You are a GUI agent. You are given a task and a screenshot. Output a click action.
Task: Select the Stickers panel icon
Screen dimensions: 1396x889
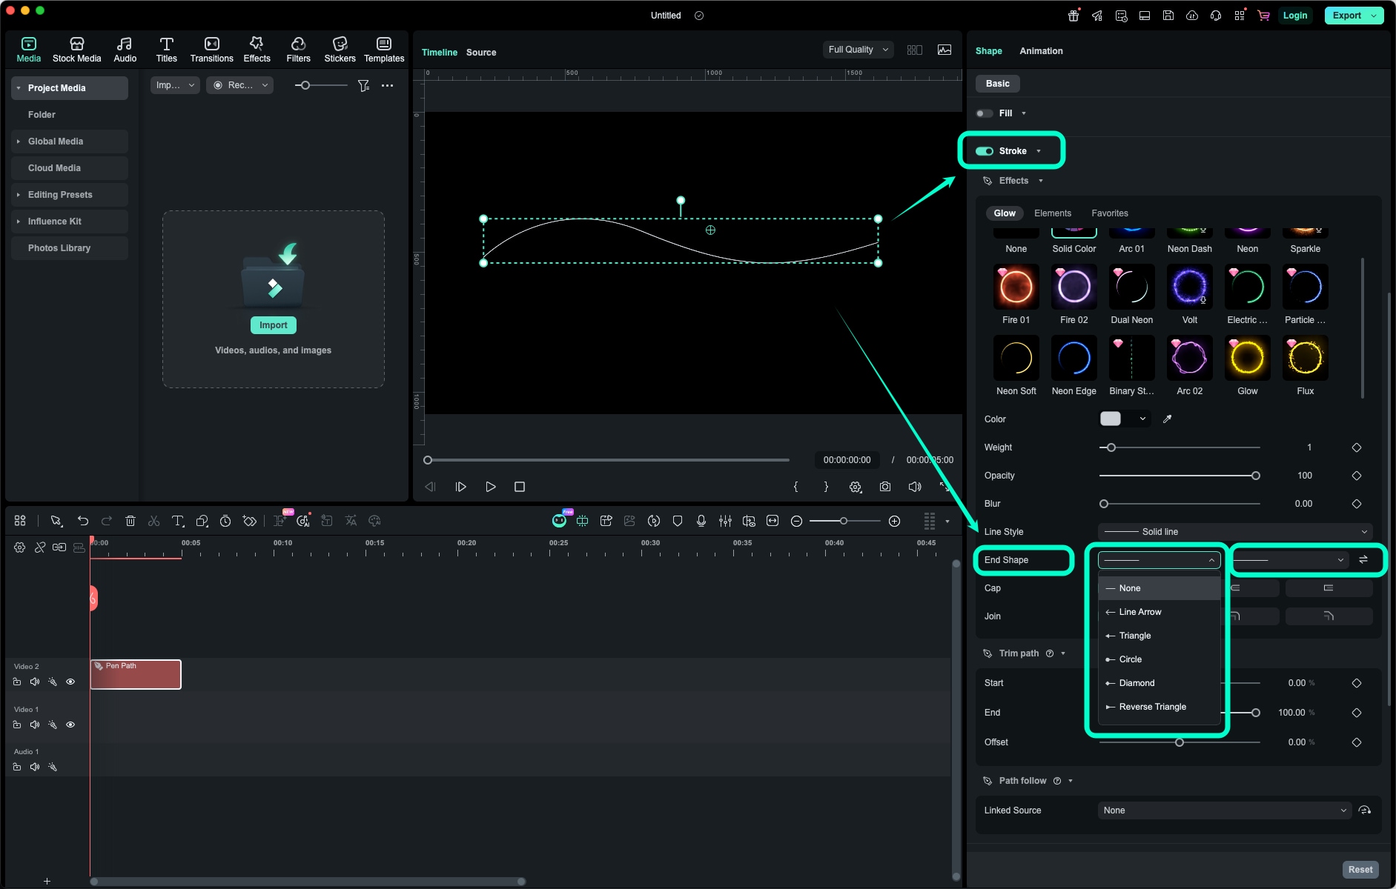(339, 49)
